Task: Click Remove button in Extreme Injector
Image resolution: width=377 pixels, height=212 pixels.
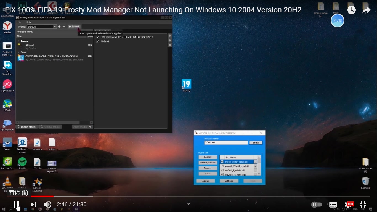Action: point(208,168)
